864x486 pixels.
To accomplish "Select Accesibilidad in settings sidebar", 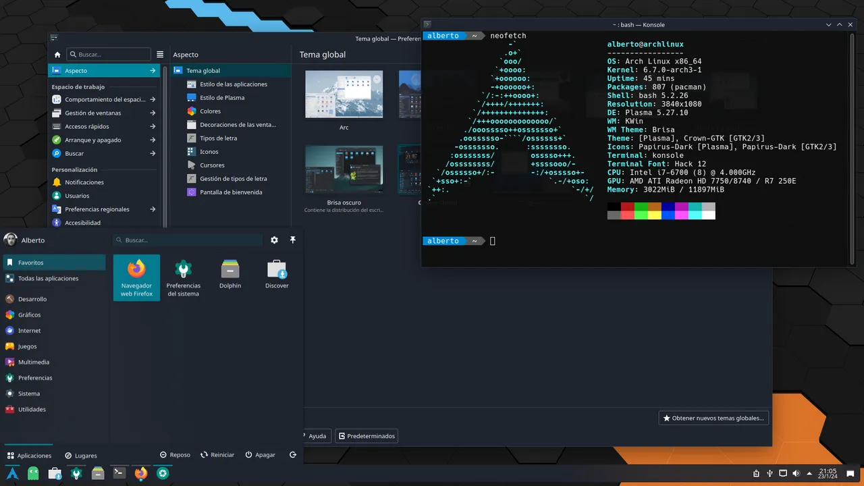I will [x=104, y=223].
